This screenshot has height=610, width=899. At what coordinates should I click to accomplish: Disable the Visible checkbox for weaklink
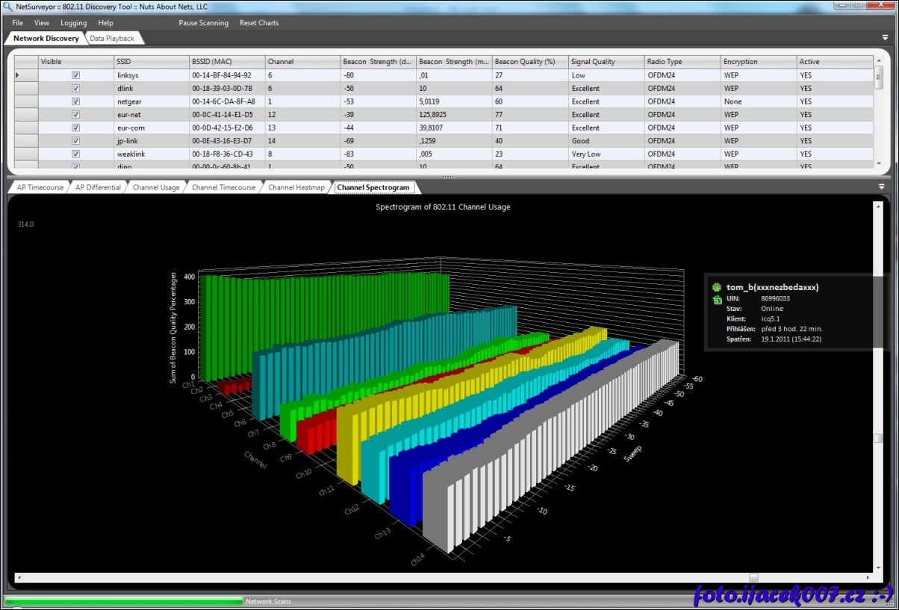[x=75, y=154]
